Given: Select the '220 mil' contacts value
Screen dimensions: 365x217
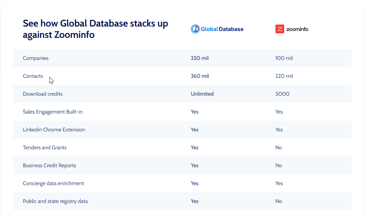Looking at the screenshot, I should click(284, 76).
